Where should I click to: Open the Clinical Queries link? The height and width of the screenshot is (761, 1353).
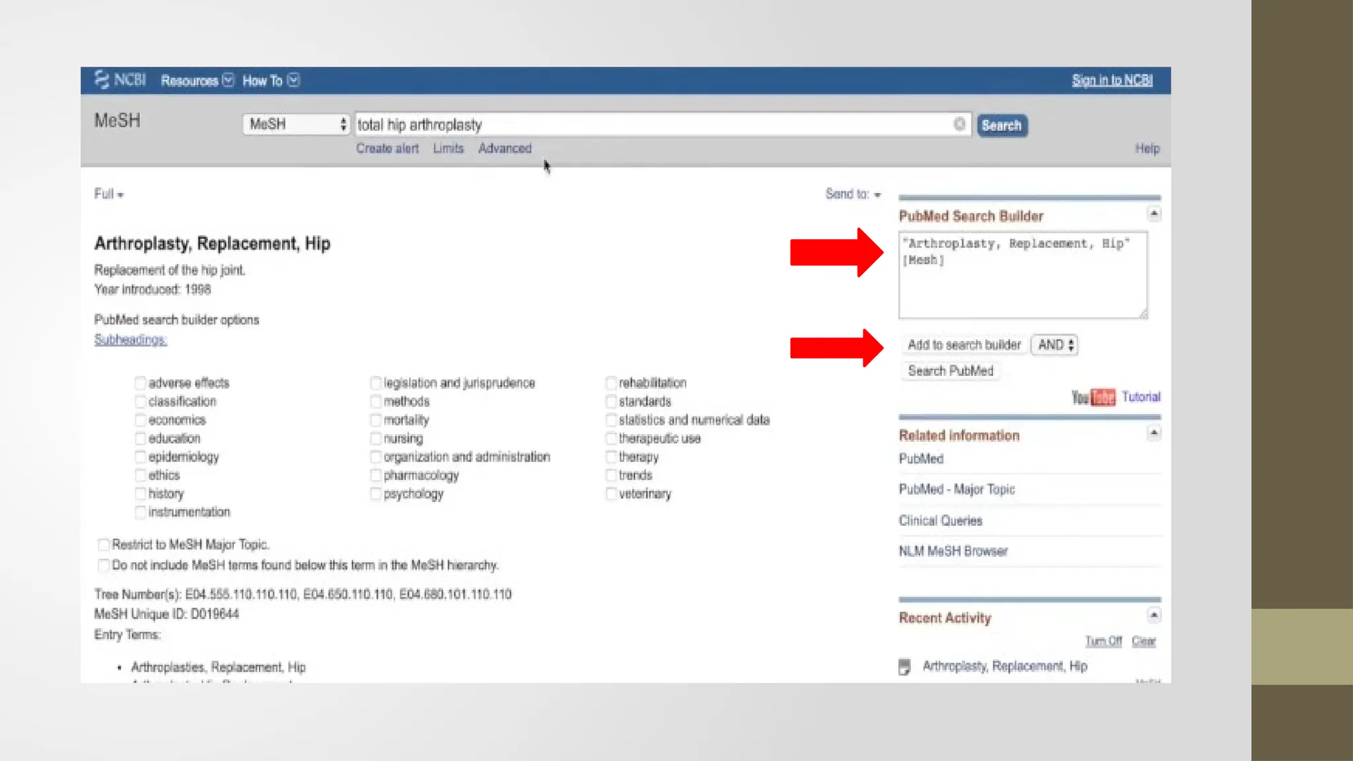click(x=940, y=521)
